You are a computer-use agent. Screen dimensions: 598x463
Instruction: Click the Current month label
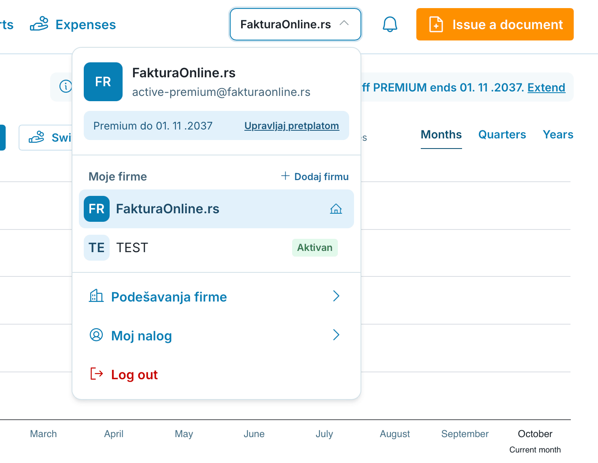pyautogui.click(x=535, y=450)
